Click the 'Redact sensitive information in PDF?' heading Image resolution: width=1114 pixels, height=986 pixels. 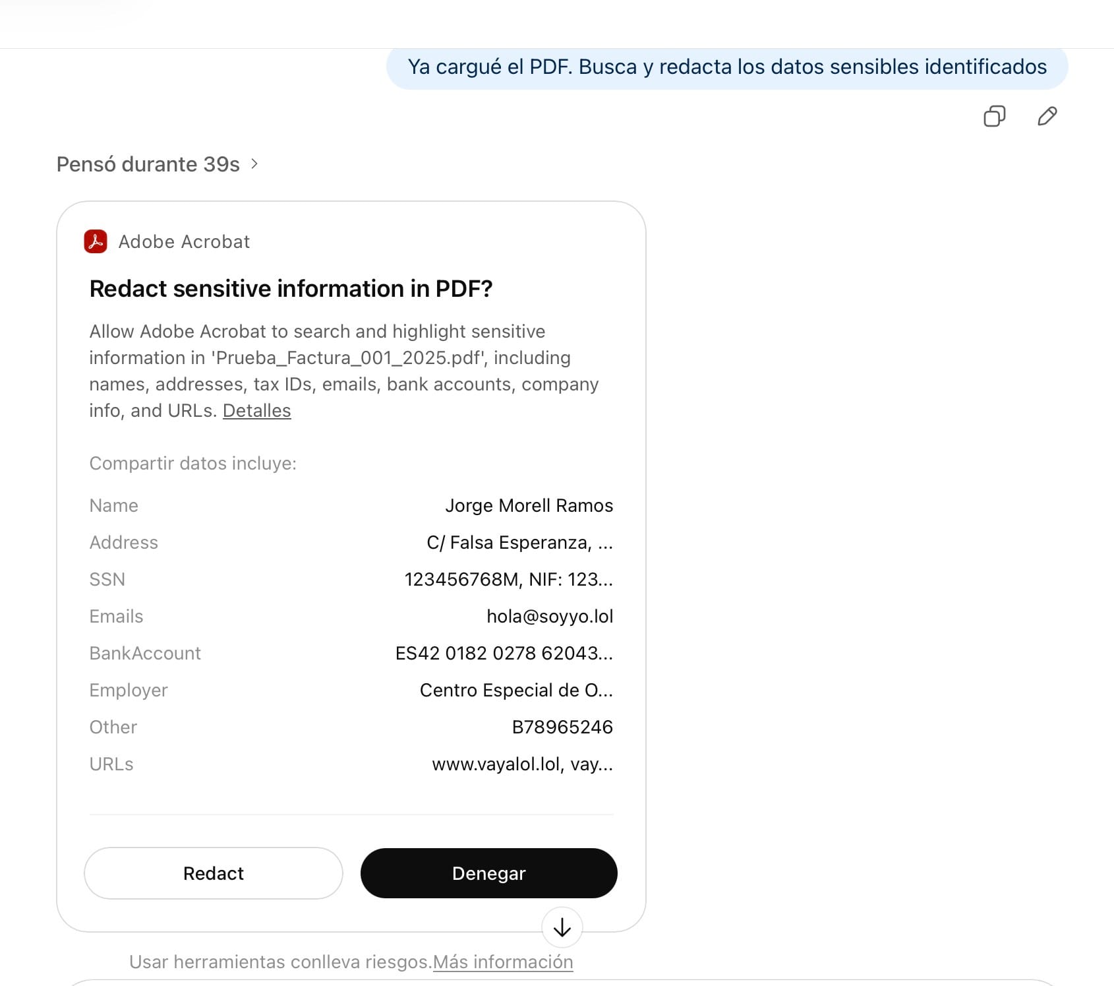291,288
